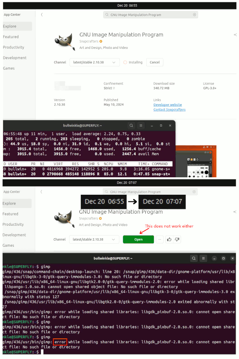The width and height of the screenshot is (239, 359).
Task: Share GIMP from the 07:07 App Center page
Action: pos(235,212)
